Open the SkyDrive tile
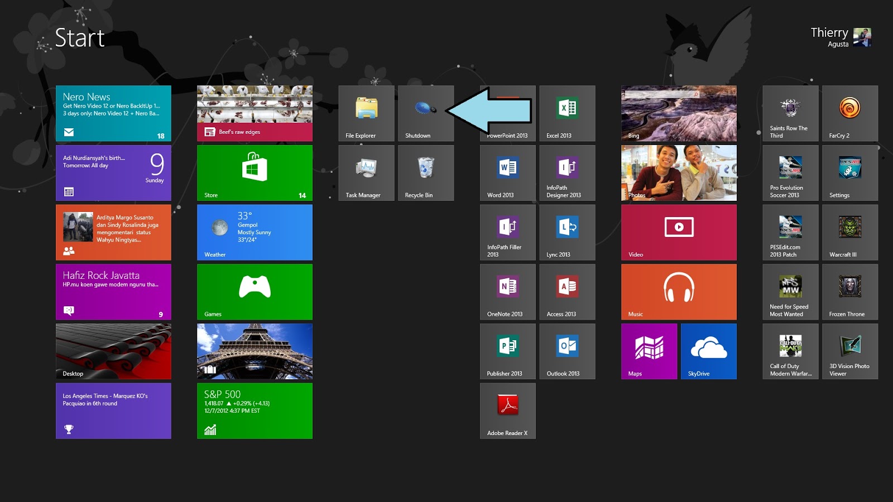893x502 pixels. point(709,351)
